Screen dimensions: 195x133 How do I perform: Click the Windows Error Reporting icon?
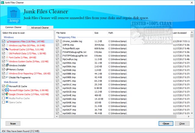(x=7, y=73)
